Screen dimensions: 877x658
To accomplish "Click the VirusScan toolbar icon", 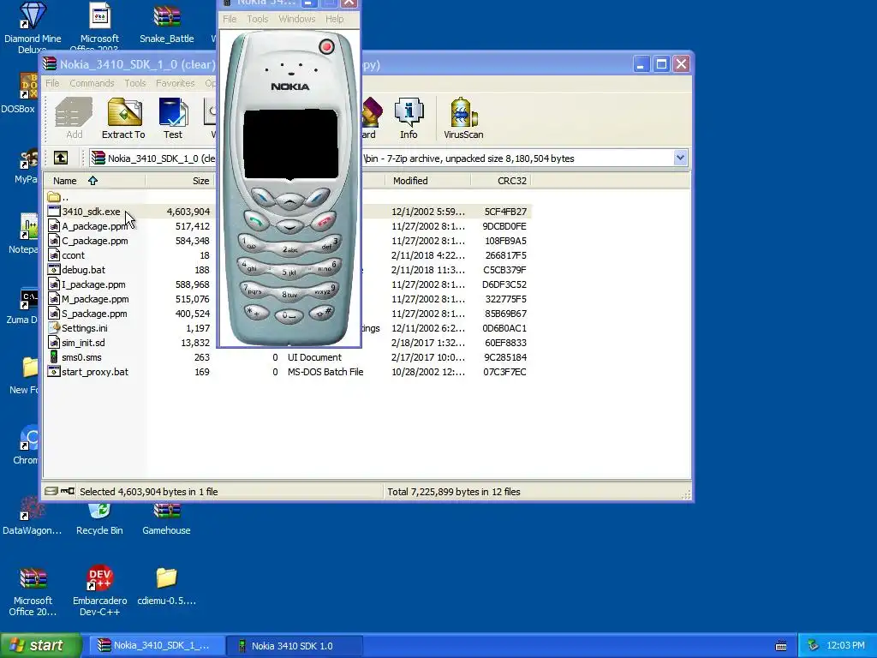I will [463, 118].
